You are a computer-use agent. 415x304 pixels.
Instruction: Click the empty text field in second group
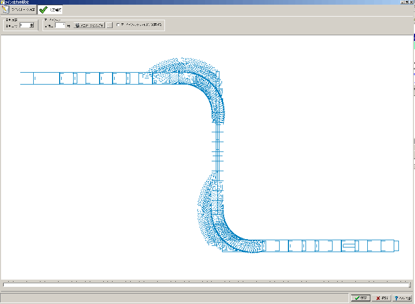60,25
